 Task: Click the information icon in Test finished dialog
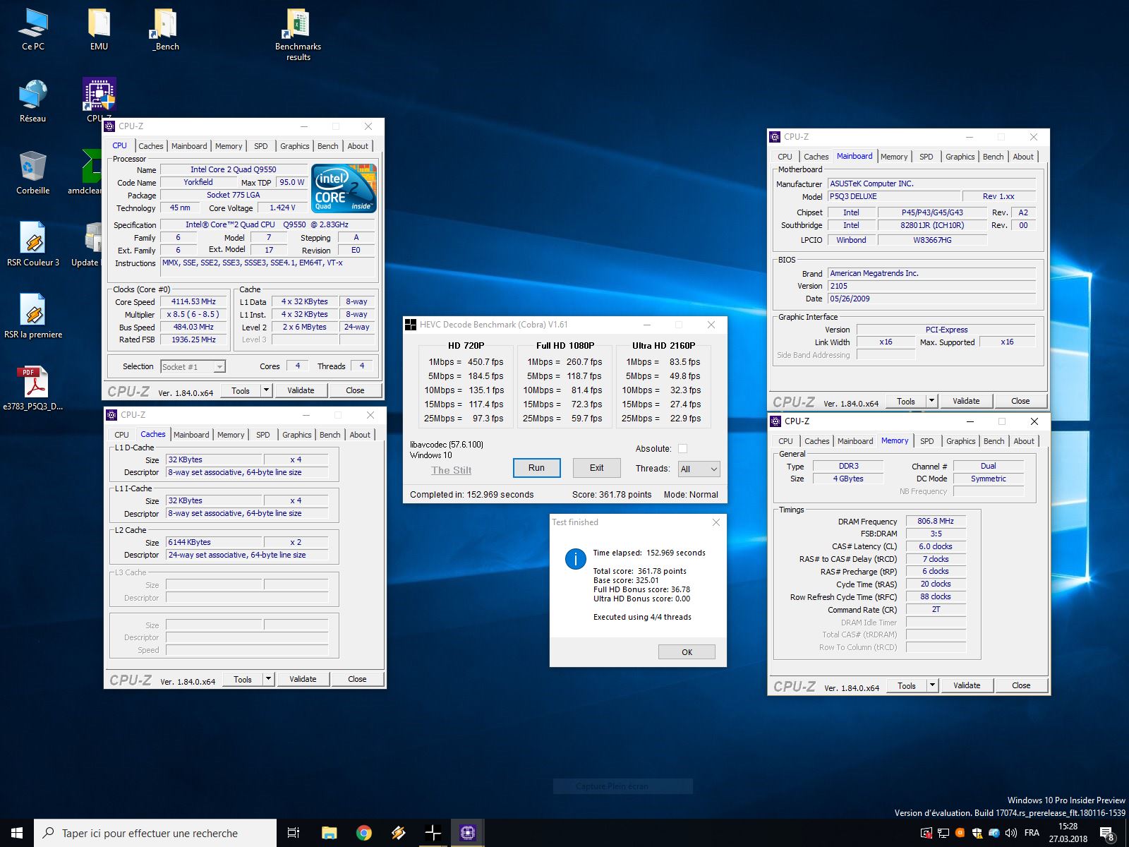coord(575,559)
